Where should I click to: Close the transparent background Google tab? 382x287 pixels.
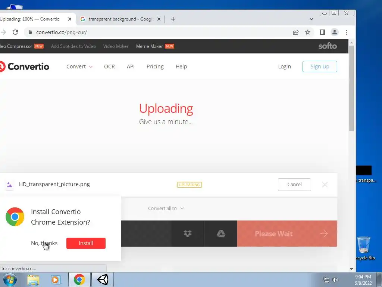click(x=159, y=19)
